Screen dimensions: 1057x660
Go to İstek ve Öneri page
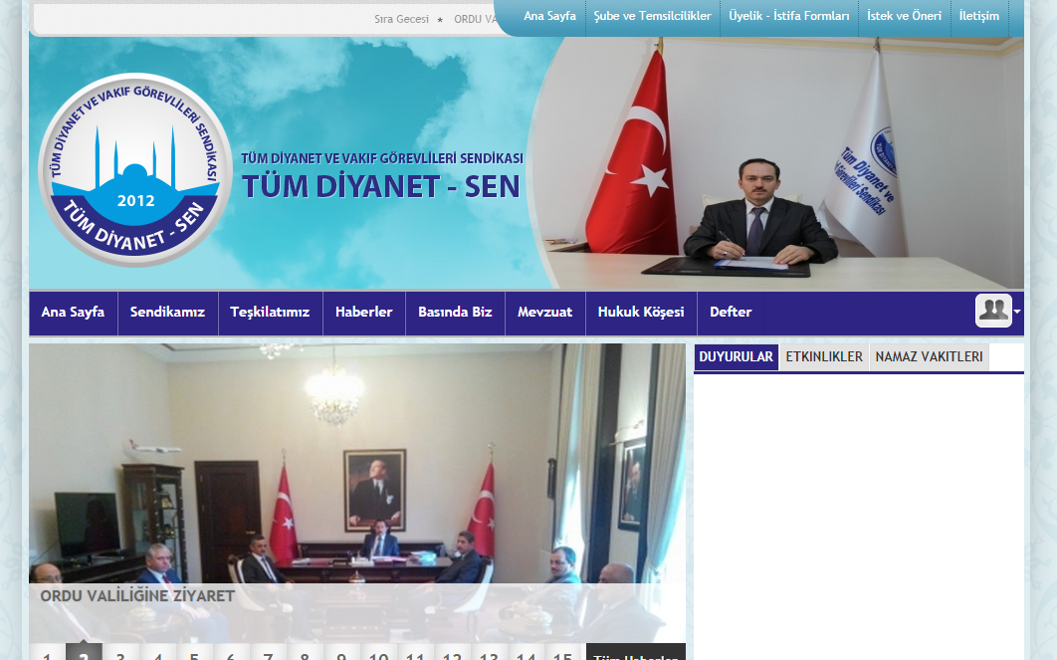pyautogui.click(x=904, y=16)
